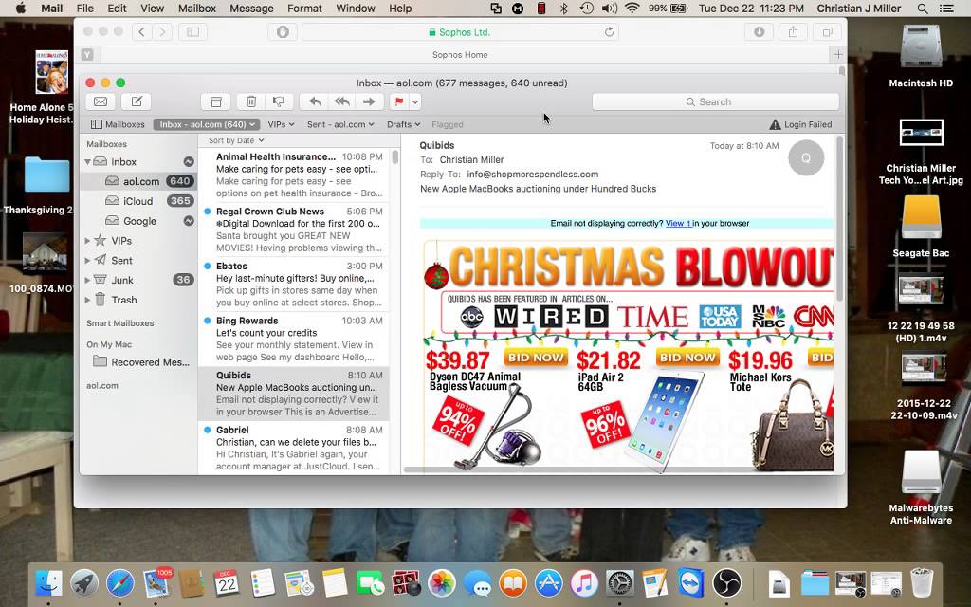The image size is (971, 607).
Task: Flag the message with red flag
Action: point(399,101)
